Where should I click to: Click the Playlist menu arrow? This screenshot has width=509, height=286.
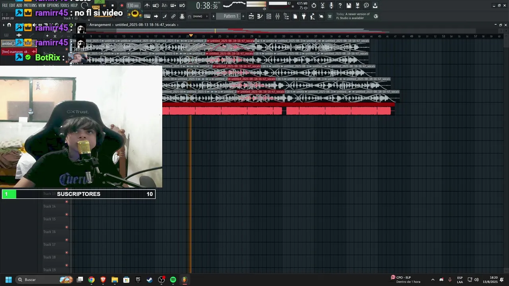point(4,25)
